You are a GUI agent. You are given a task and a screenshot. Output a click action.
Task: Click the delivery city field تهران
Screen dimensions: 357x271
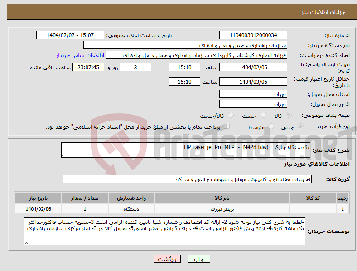point(253,104)
